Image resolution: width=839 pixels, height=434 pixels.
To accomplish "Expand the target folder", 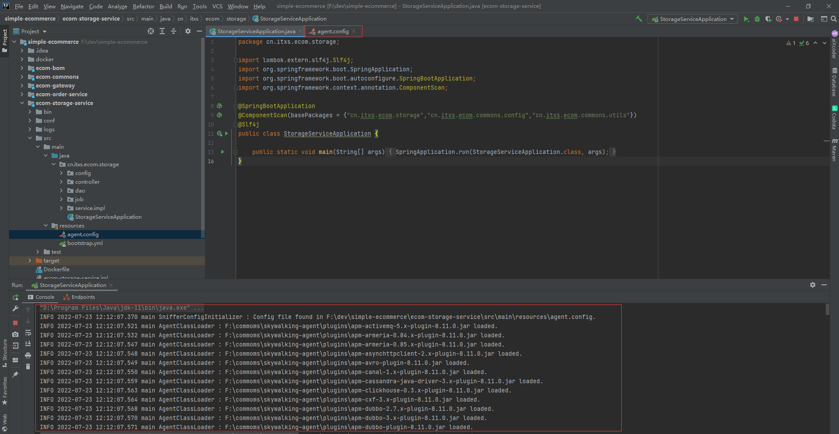I will pos(30,261).
